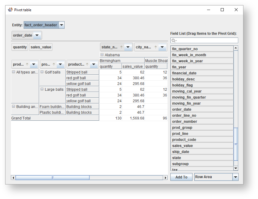Click the quantity data field button

pos(20,47)
